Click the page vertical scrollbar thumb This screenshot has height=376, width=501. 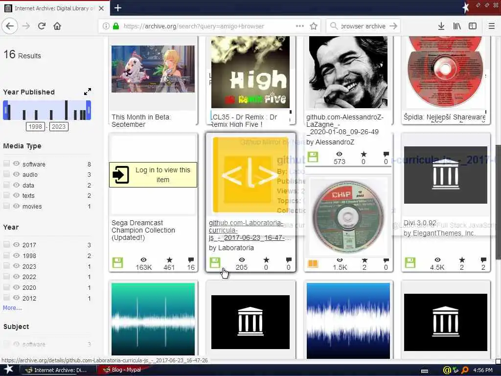(498, 202)
